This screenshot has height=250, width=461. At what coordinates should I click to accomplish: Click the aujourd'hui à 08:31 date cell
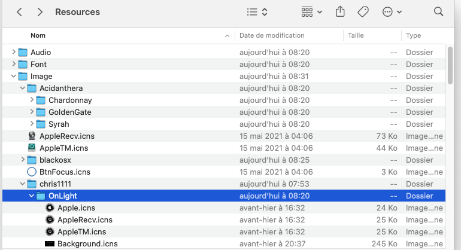point(274,77)
